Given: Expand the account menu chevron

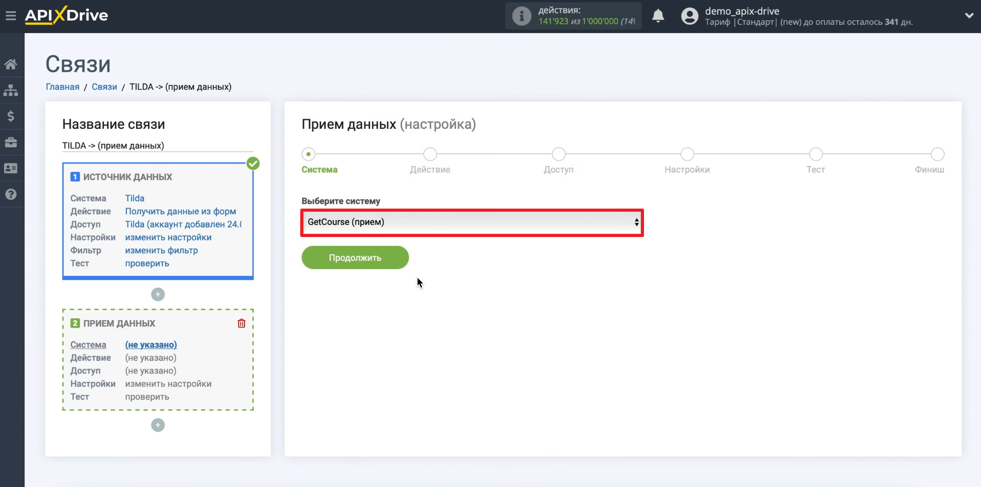Looking at the screenshot, I should tap(969, 16).
